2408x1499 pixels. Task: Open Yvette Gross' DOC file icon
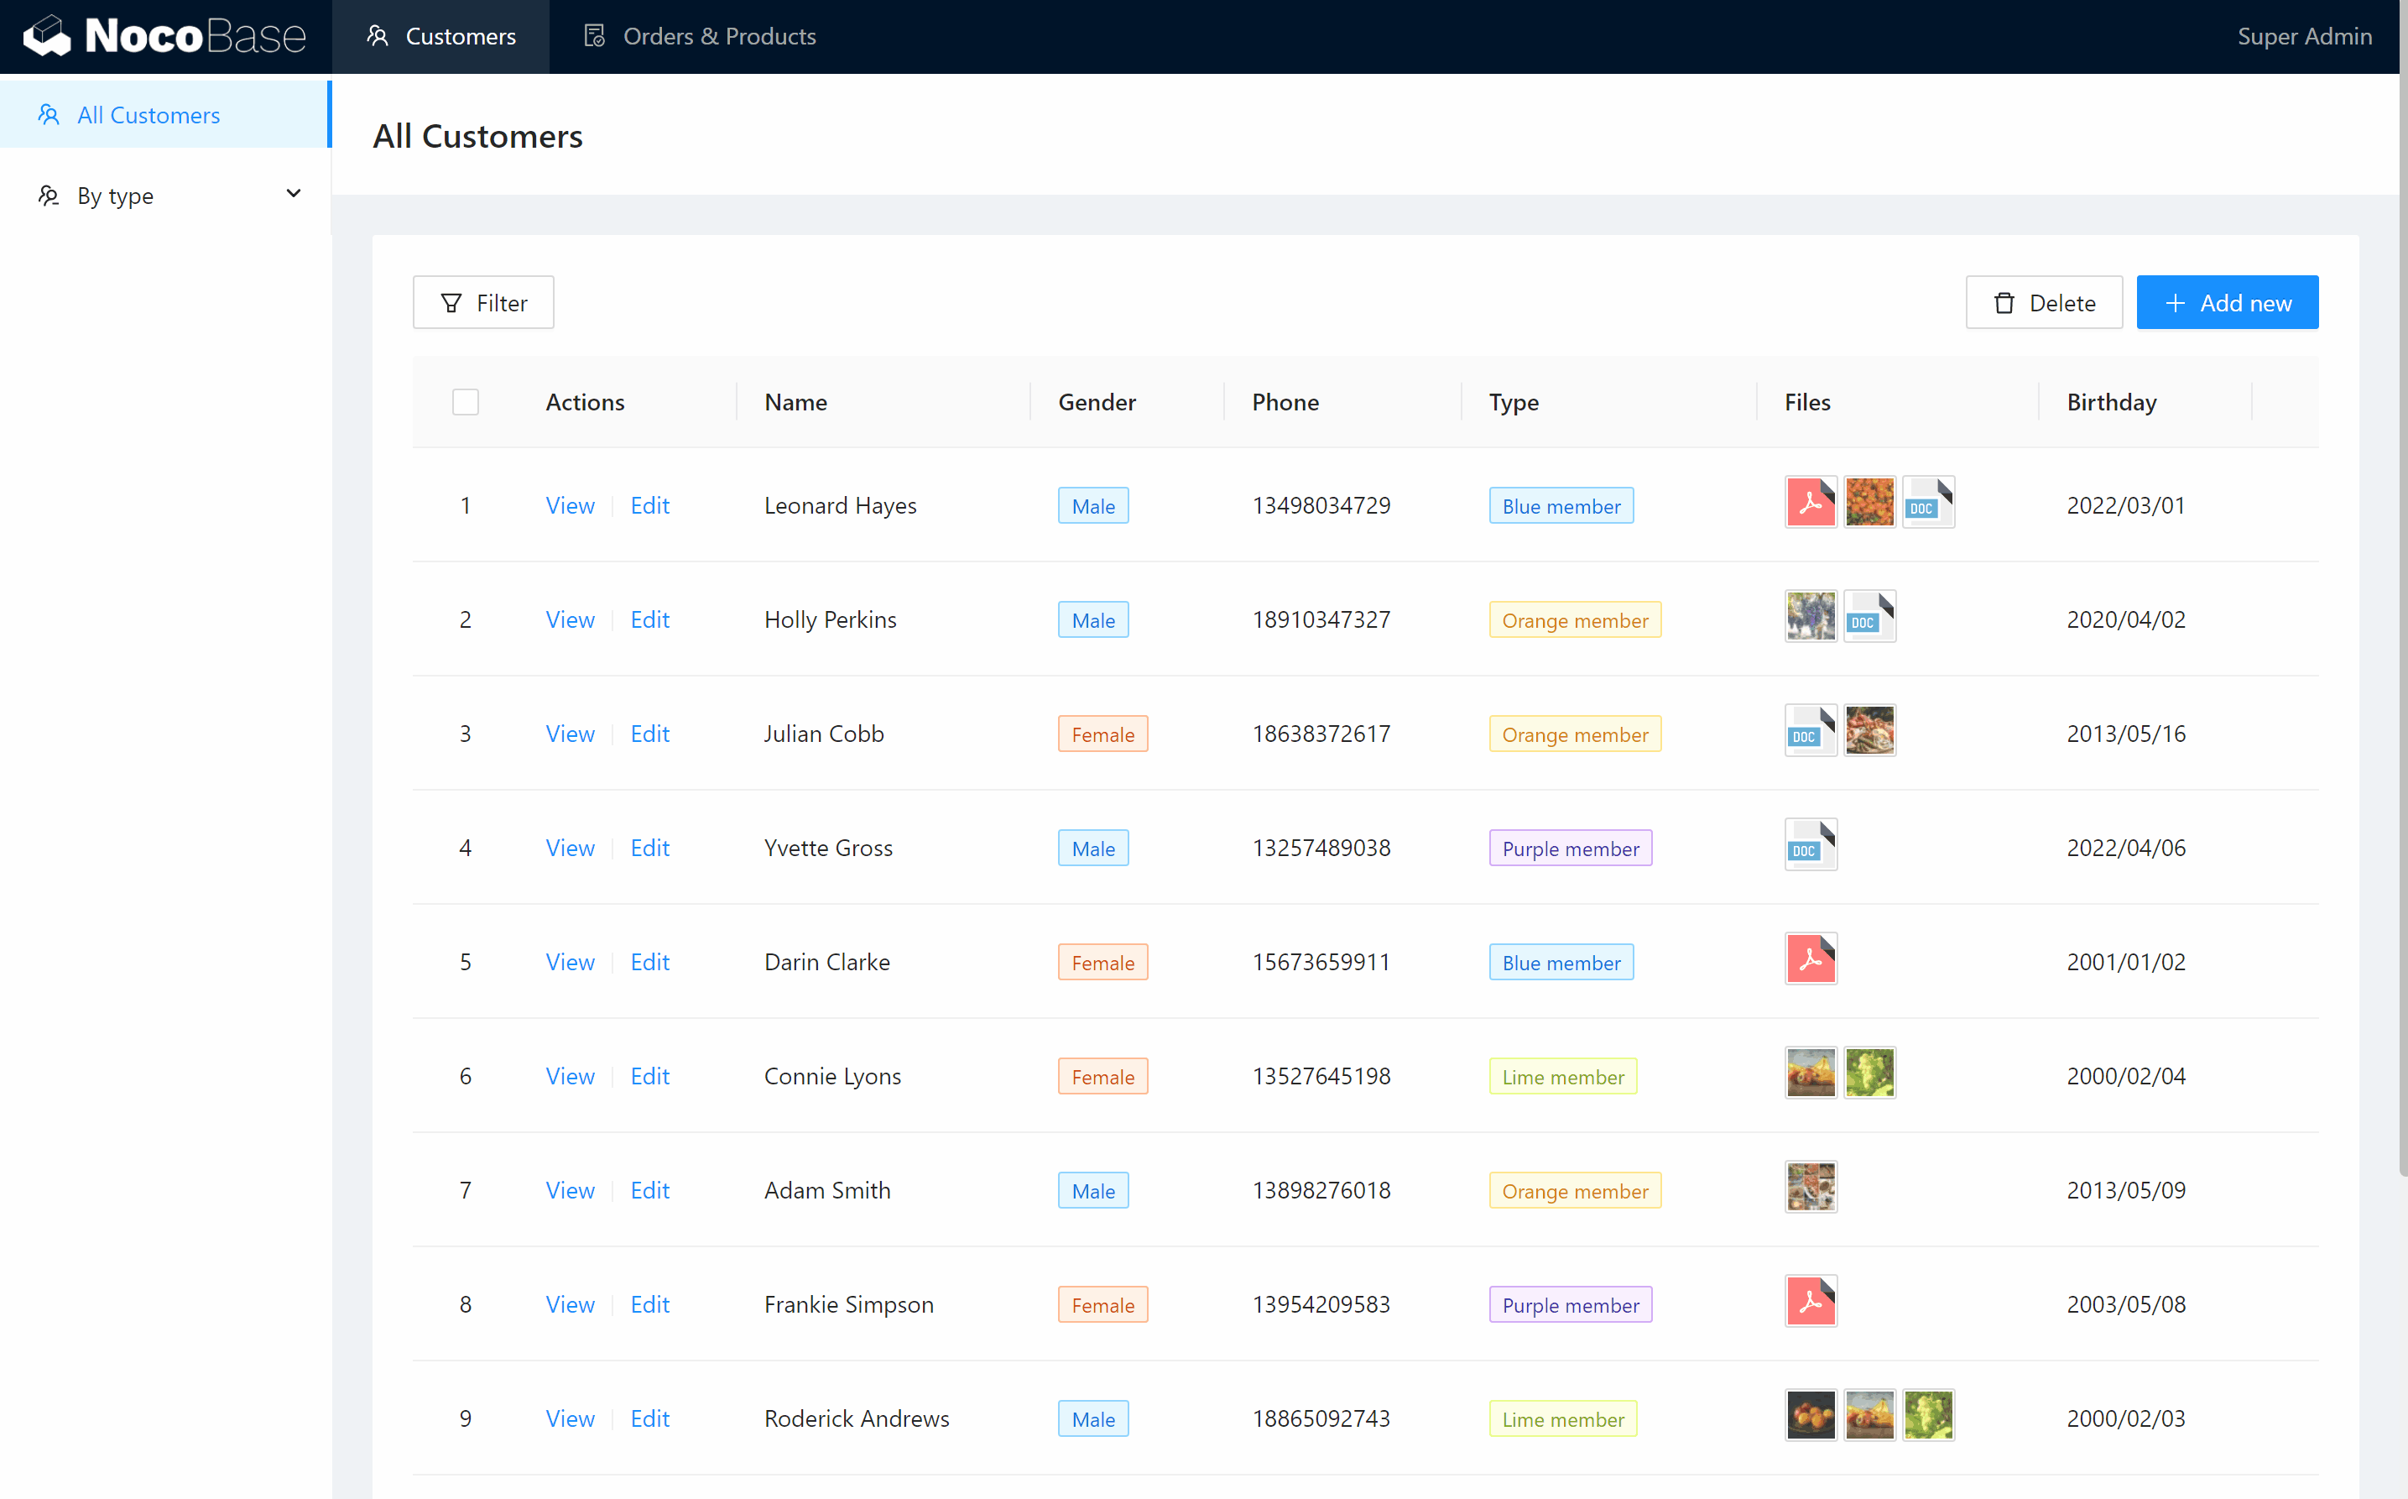pyautogui.click(x=1810, y=844)
